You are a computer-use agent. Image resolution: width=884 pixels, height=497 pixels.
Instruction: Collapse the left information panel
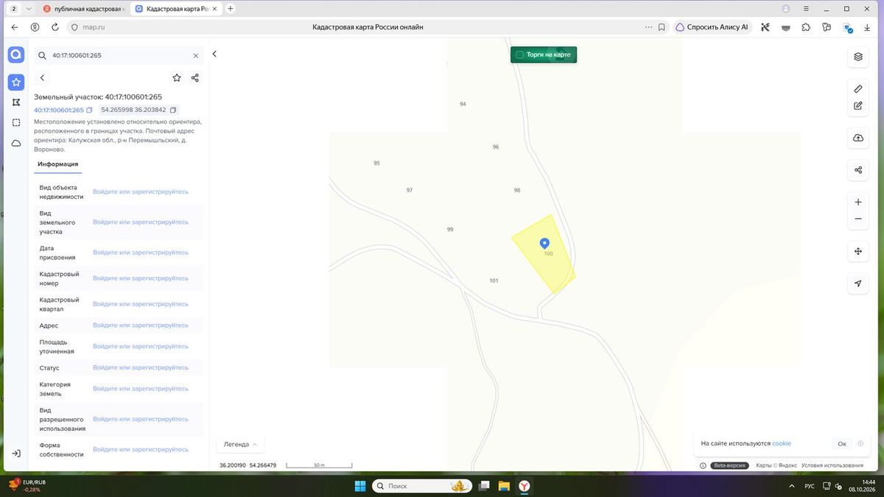point(214,54)
